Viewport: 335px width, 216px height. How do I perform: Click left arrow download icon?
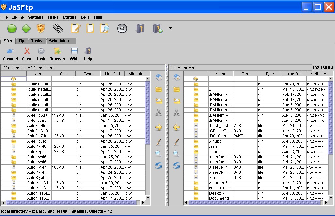[176, 127]
